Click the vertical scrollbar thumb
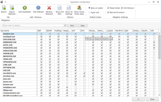 (159, 47)
